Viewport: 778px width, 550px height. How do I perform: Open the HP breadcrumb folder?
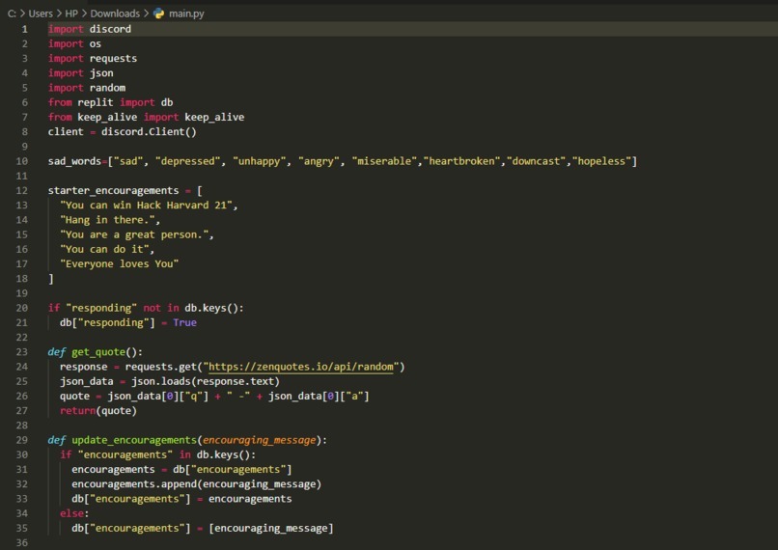click(71, 14)
